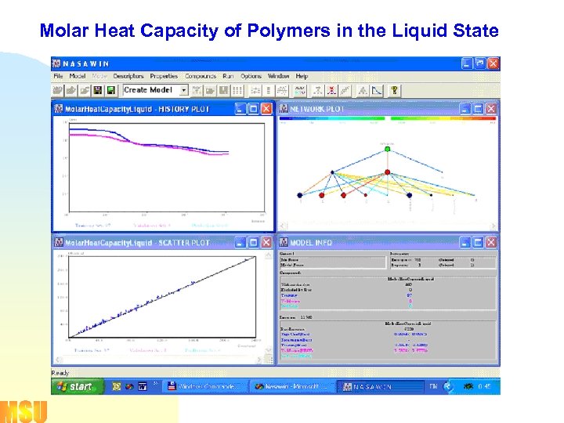Click the leftmost greyed open-hand toolbar icon

57,90
